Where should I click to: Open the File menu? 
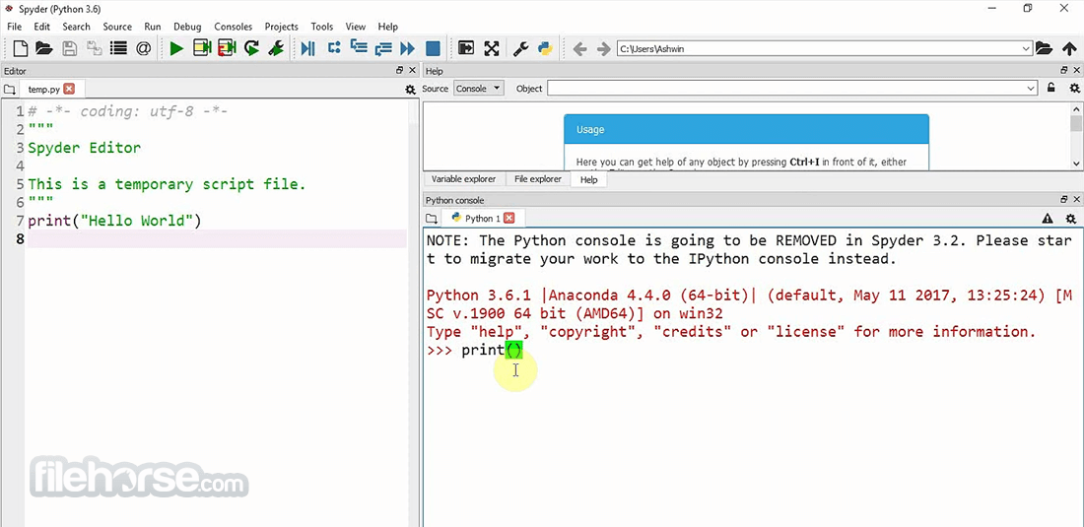(15, 27)
